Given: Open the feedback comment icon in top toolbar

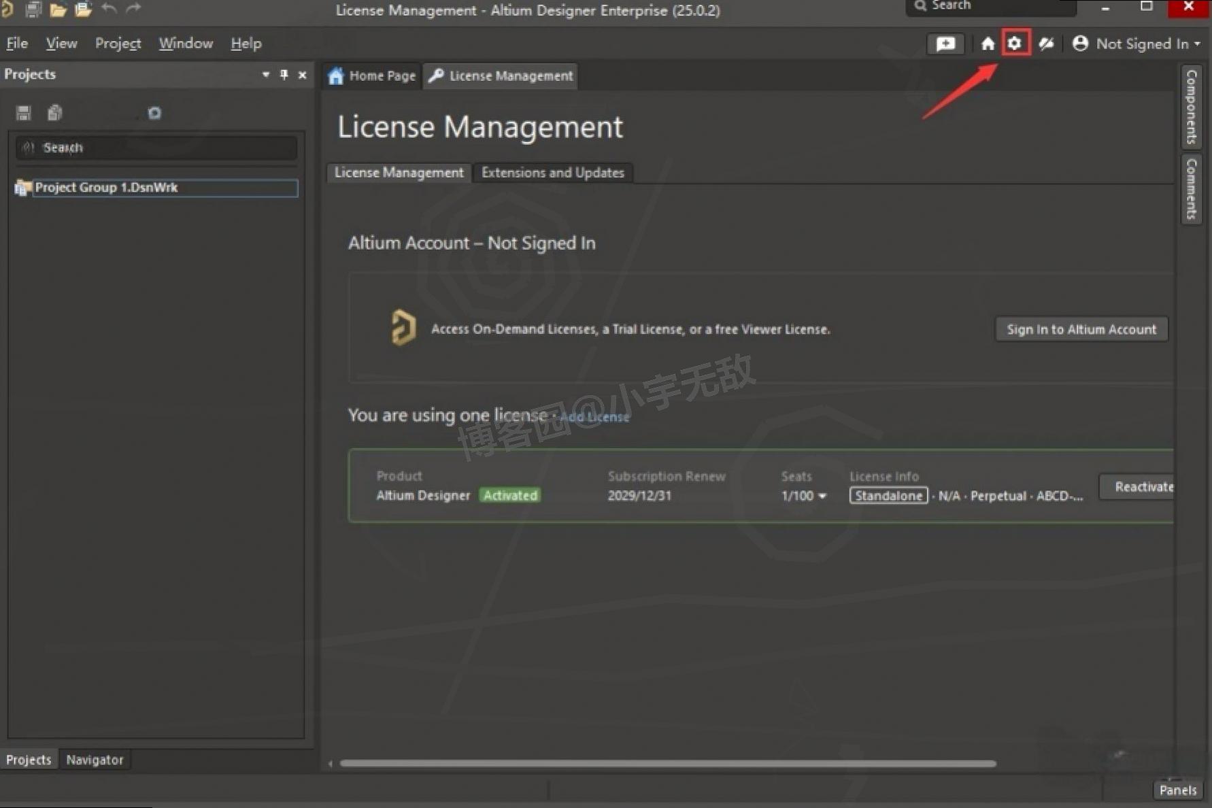Looking at the screenshot, I should pos(945,43).
